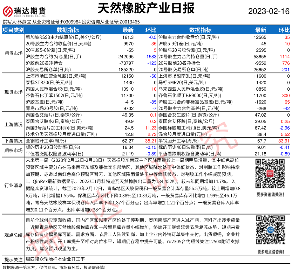
Task: Click the 上游情况 category label
Action: (x=13, y=124)
